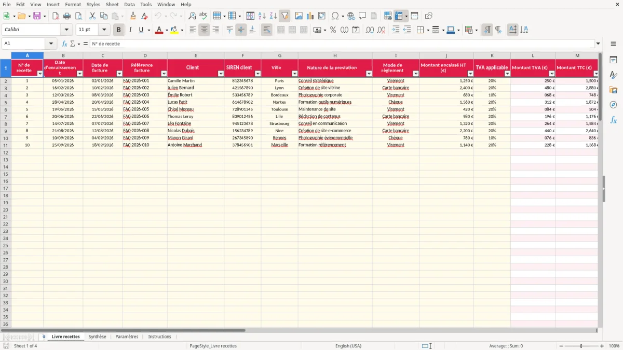
Task: Toggle Freeze Rows and Columns
Action: click(x=399, y=16)
